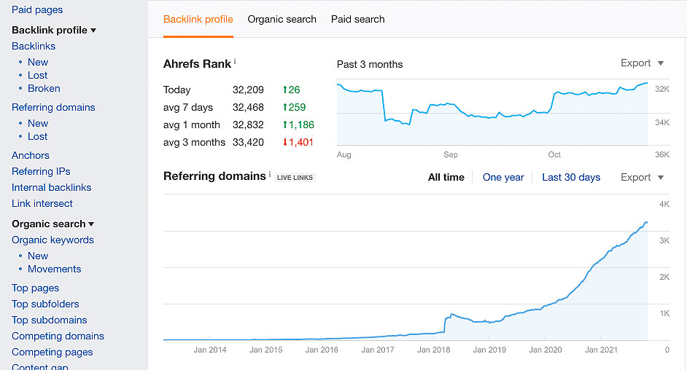Screen dimensions: 687x370
Task: Open the Referring domains Export dropdown
Action: tap(642, 177)
